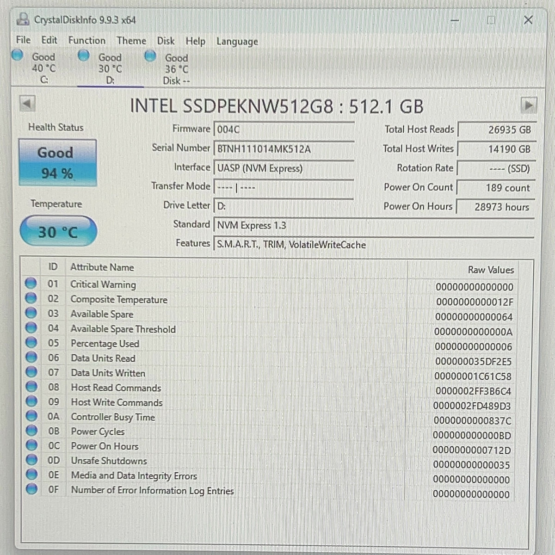Click the Unsafe Shutdowns status indicator
555x555 pixels.
pos(31,460)
